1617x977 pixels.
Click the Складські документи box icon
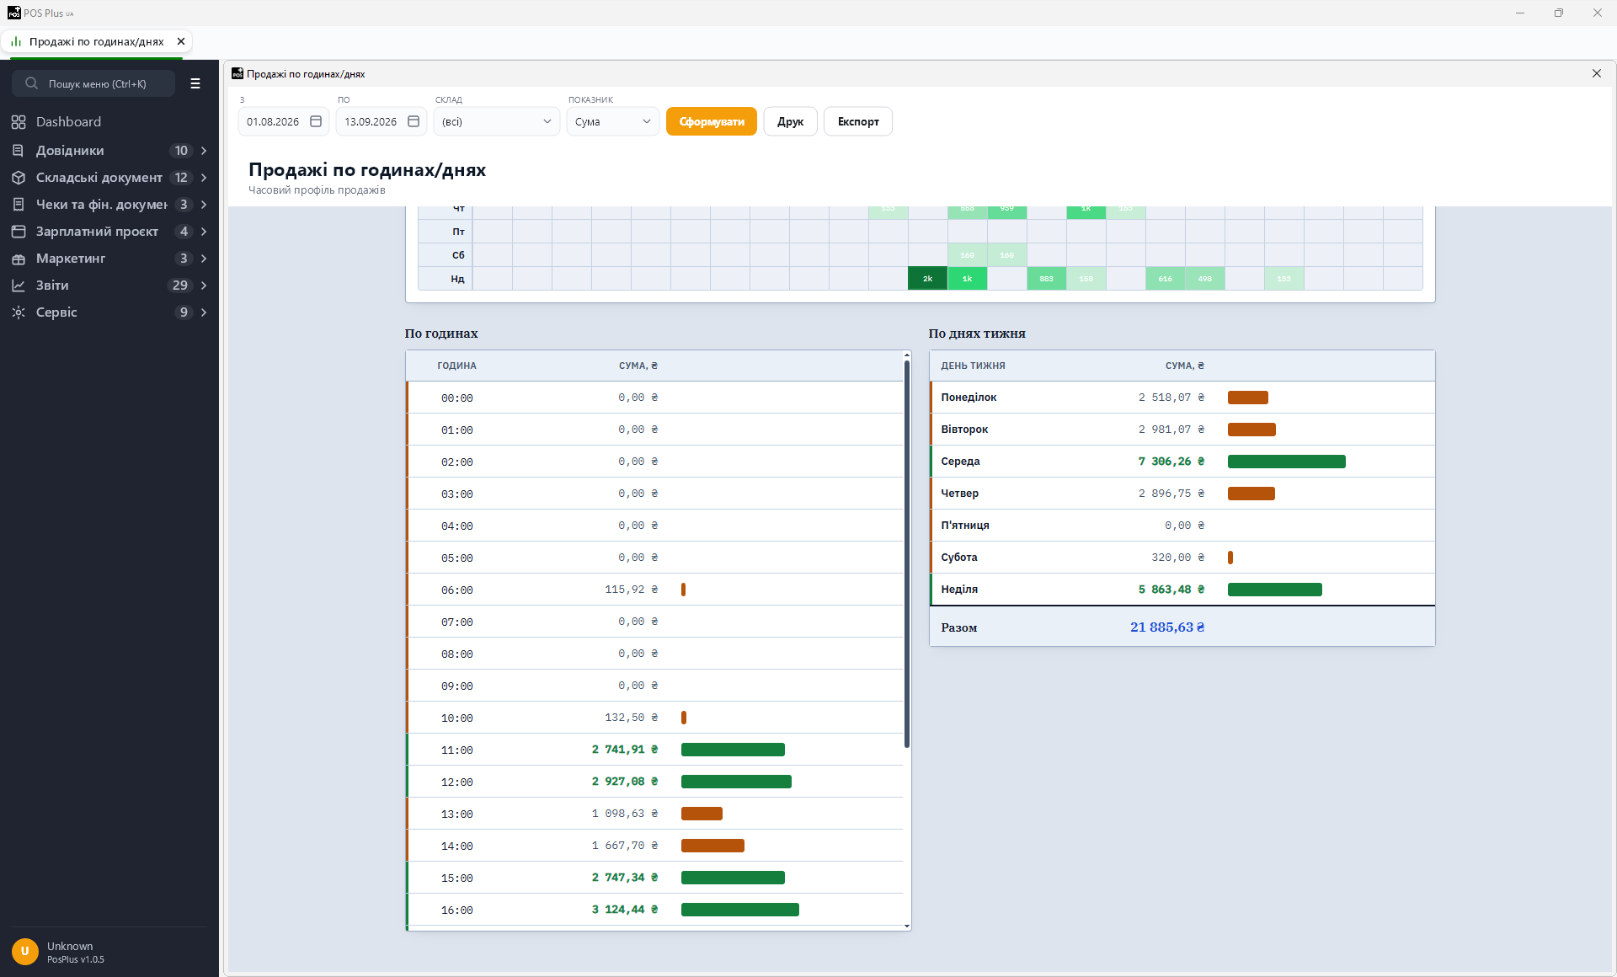pos(19,178)
